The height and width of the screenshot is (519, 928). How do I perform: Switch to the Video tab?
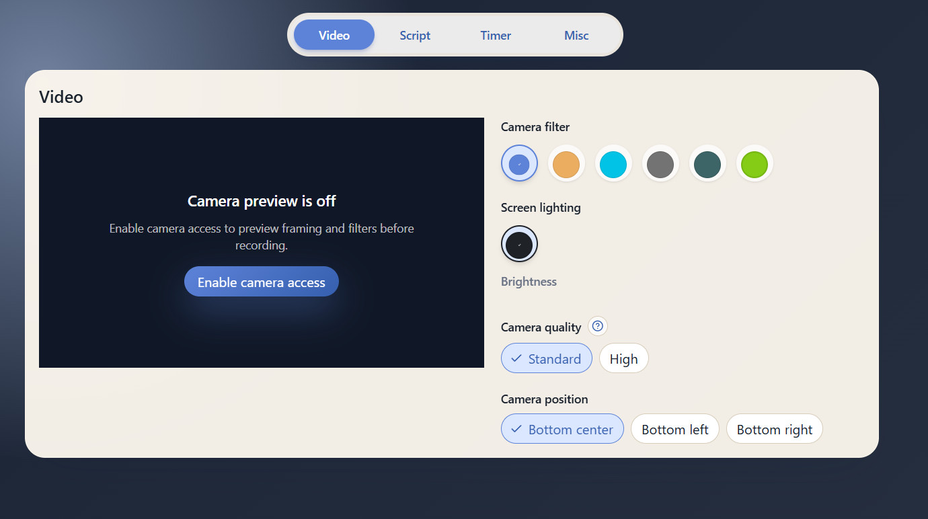pos(334,35)
